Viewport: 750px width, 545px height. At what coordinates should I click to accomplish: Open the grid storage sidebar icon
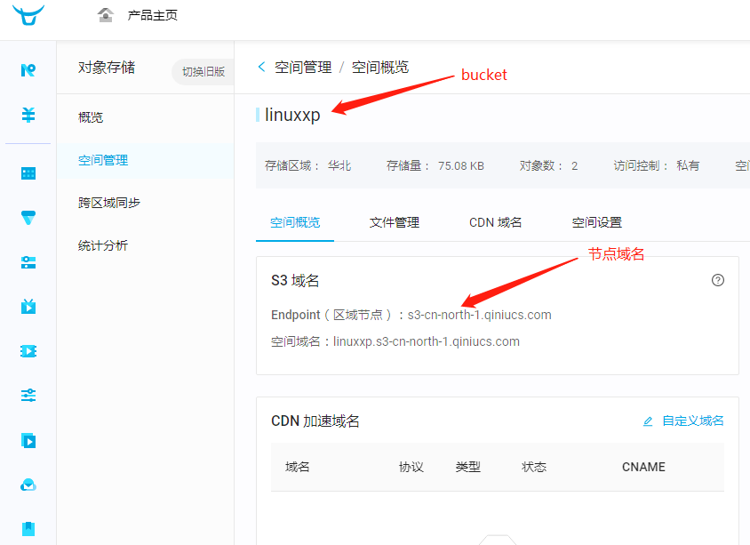point(28,173)
